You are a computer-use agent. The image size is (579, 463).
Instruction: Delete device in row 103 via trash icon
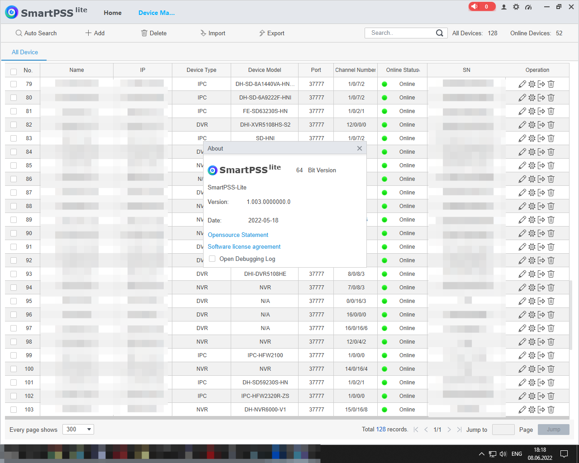click(551, 410)
